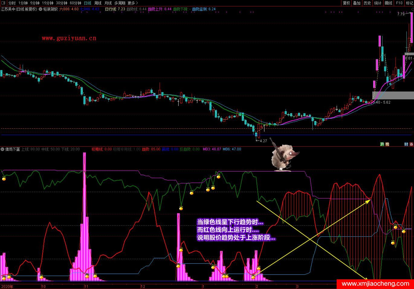Open the 画线 drawing tools

388,3
